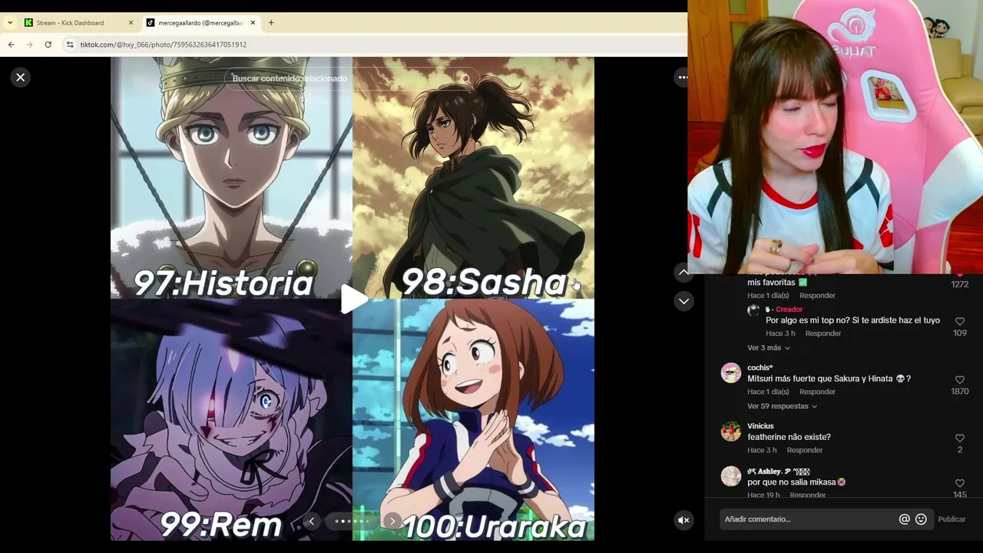Go to next post with down arrow
This screenshot has width=983, height=553.
pyautogui.click(x=683, y=301)
